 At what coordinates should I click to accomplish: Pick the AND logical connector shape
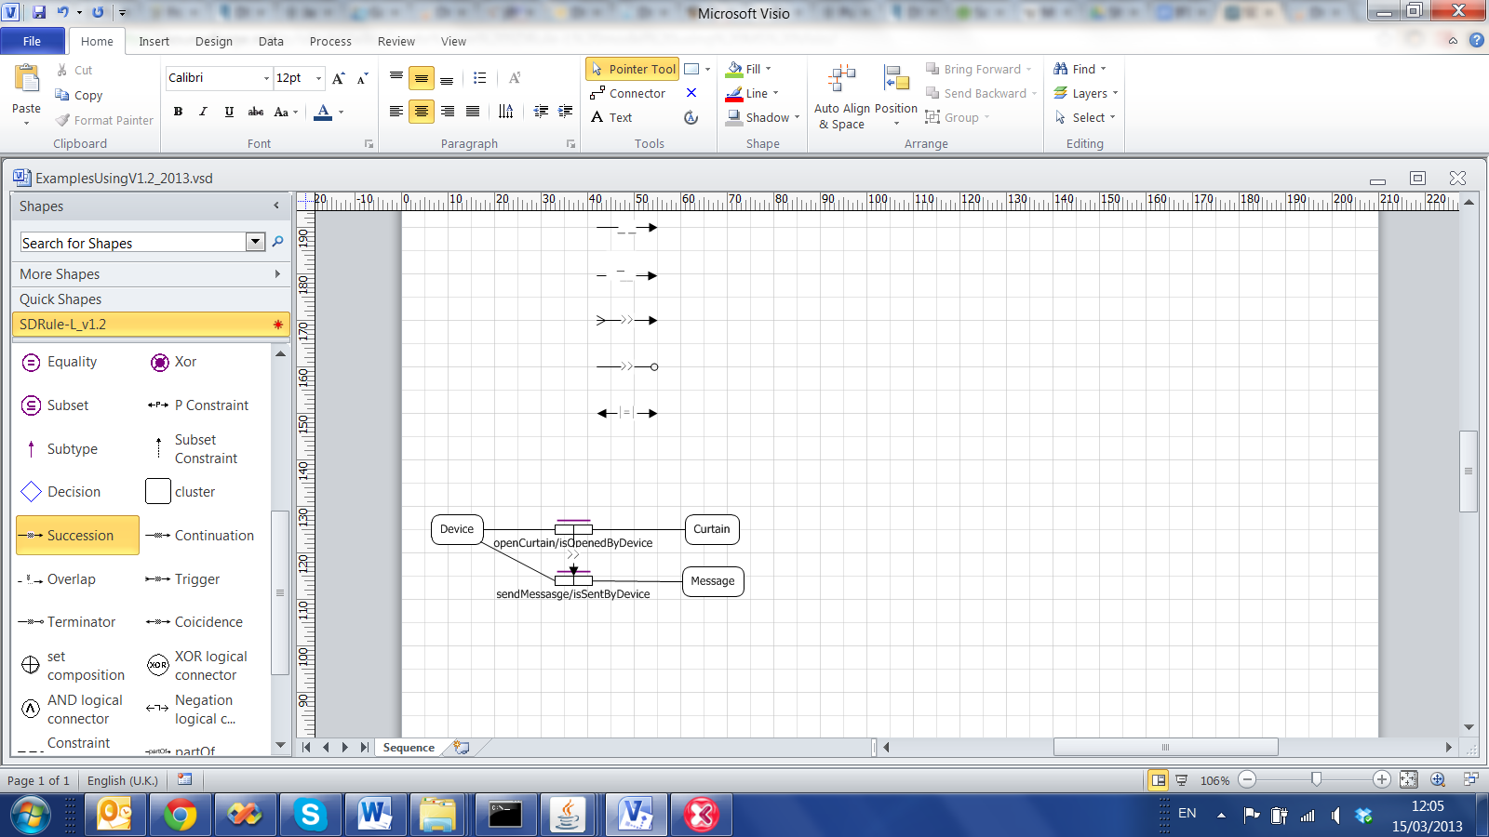[73, 710]
